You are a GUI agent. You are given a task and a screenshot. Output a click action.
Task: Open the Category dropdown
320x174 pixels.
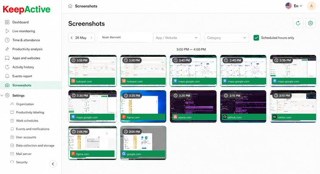[x=226, y=38]
